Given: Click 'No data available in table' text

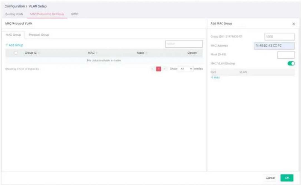Looking at the screenshot, I should (104, 60).
